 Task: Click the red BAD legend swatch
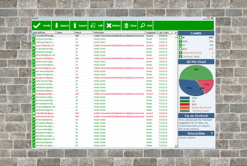coord(185,105)
